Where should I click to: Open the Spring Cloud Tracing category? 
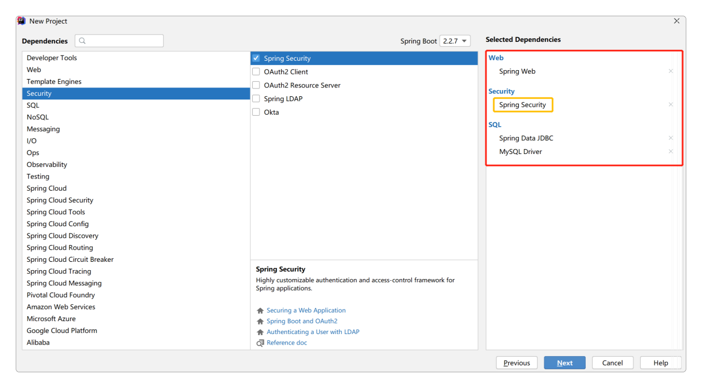pos(136,271)
